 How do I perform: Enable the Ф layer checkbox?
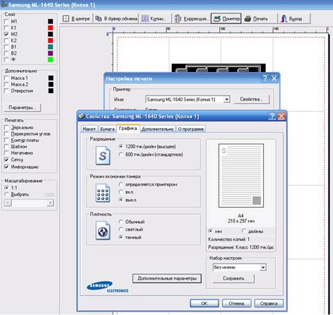coord(7,59)
